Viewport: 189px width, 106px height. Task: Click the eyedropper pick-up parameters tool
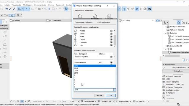pyautogui.click(x=10, y=9)
